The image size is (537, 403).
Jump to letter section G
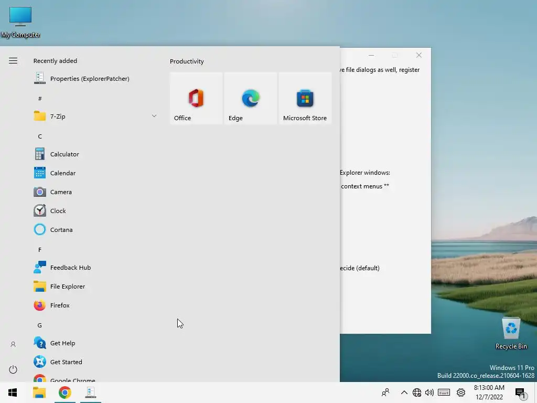coord(40,325)
